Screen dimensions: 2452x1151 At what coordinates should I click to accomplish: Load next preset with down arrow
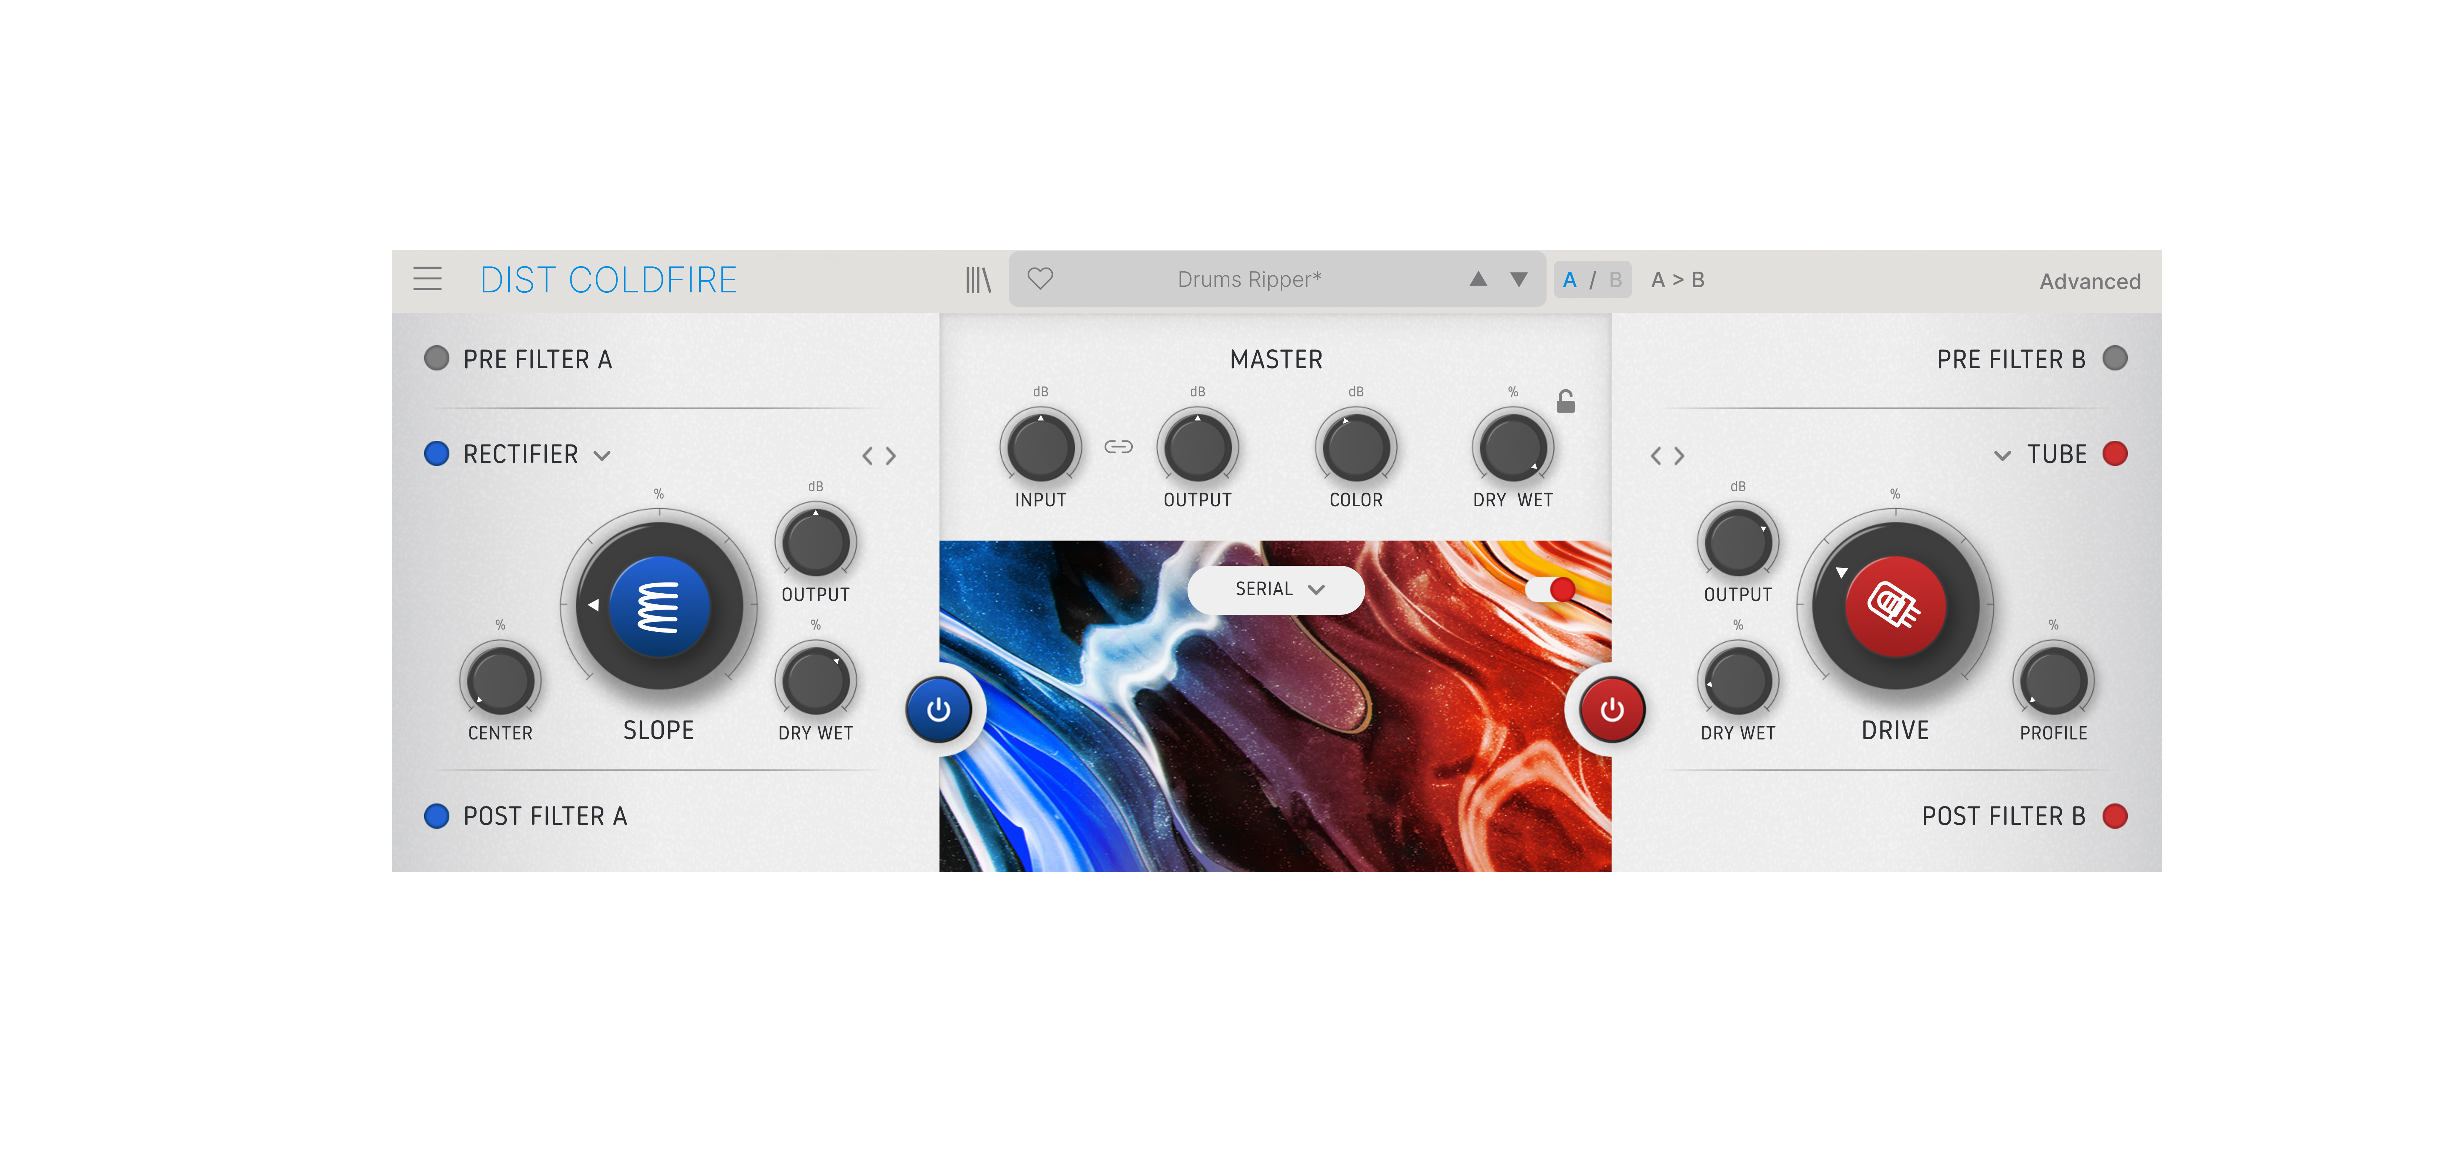pyautogui.click(x=1519, y=279)
